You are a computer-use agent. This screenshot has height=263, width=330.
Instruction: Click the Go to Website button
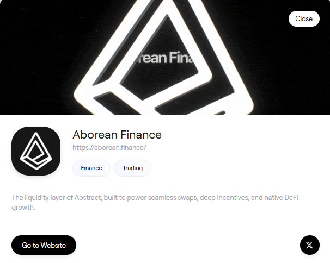[x=44, y=245]
